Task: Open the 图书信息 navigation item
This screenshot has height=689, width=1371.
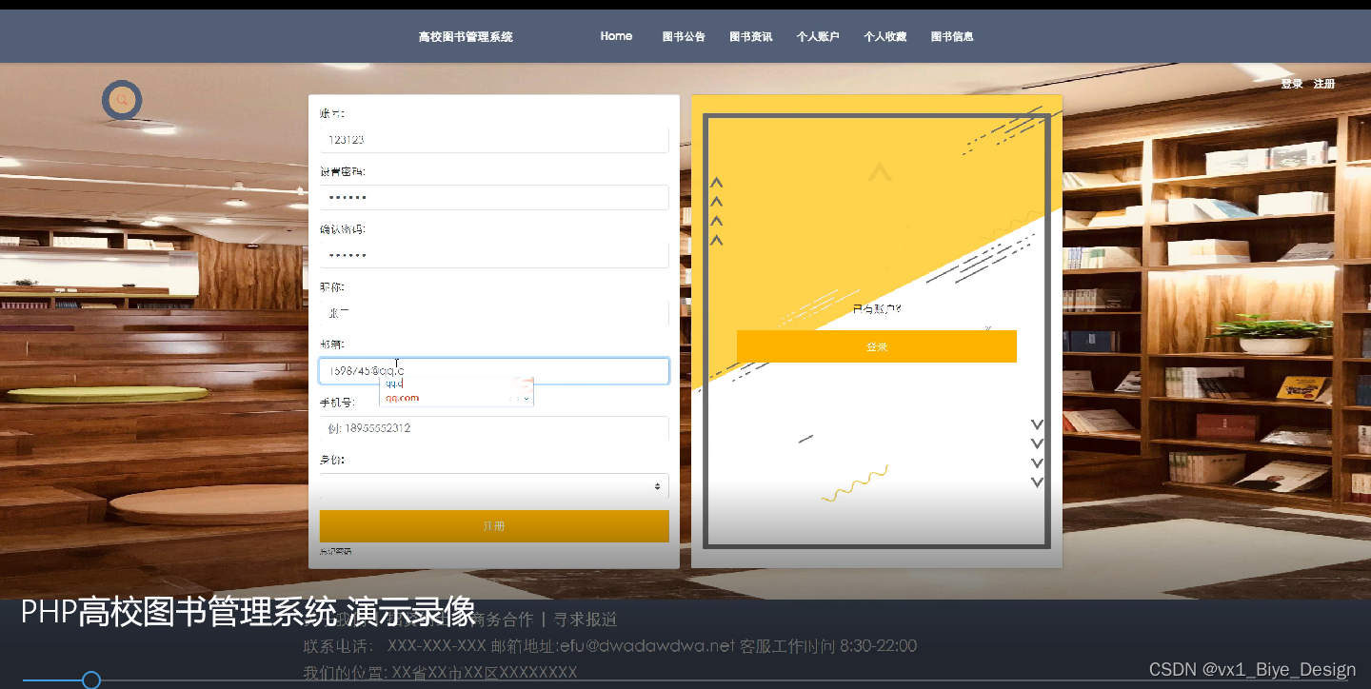Action: tap(952, 37)
